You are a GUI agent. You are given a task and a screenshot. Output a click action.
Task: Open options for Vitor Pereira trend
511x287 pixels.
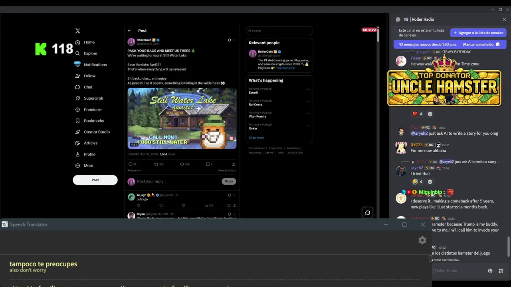(308, 113)
